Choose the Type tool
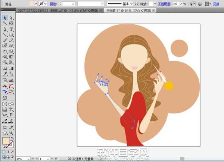Viewport: 224px width, 162px height. coord(11,29)
